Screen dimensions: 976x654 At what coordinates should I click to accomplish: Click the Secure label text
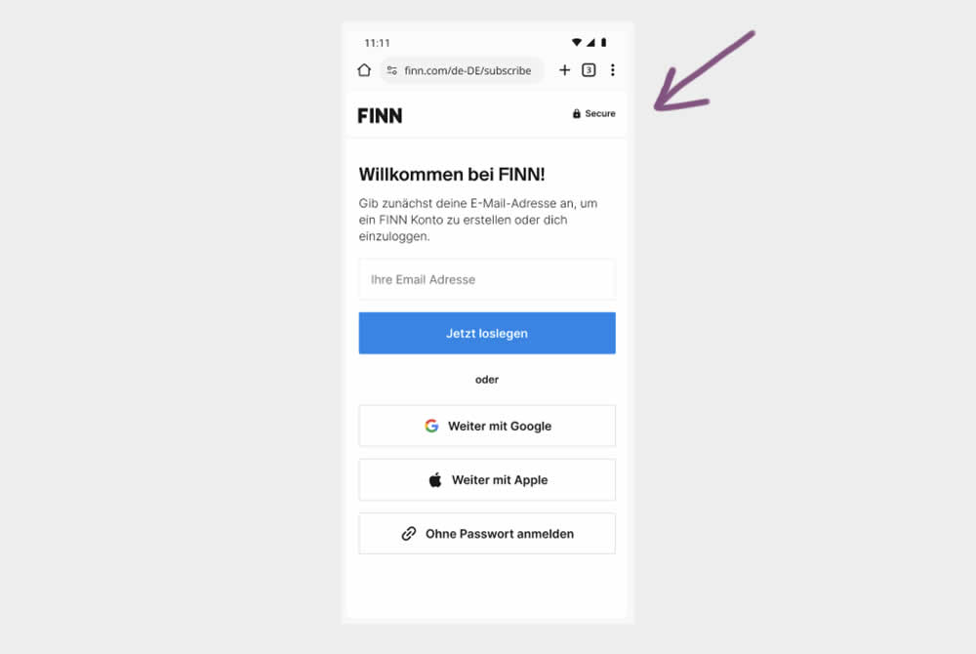[600, 113]
